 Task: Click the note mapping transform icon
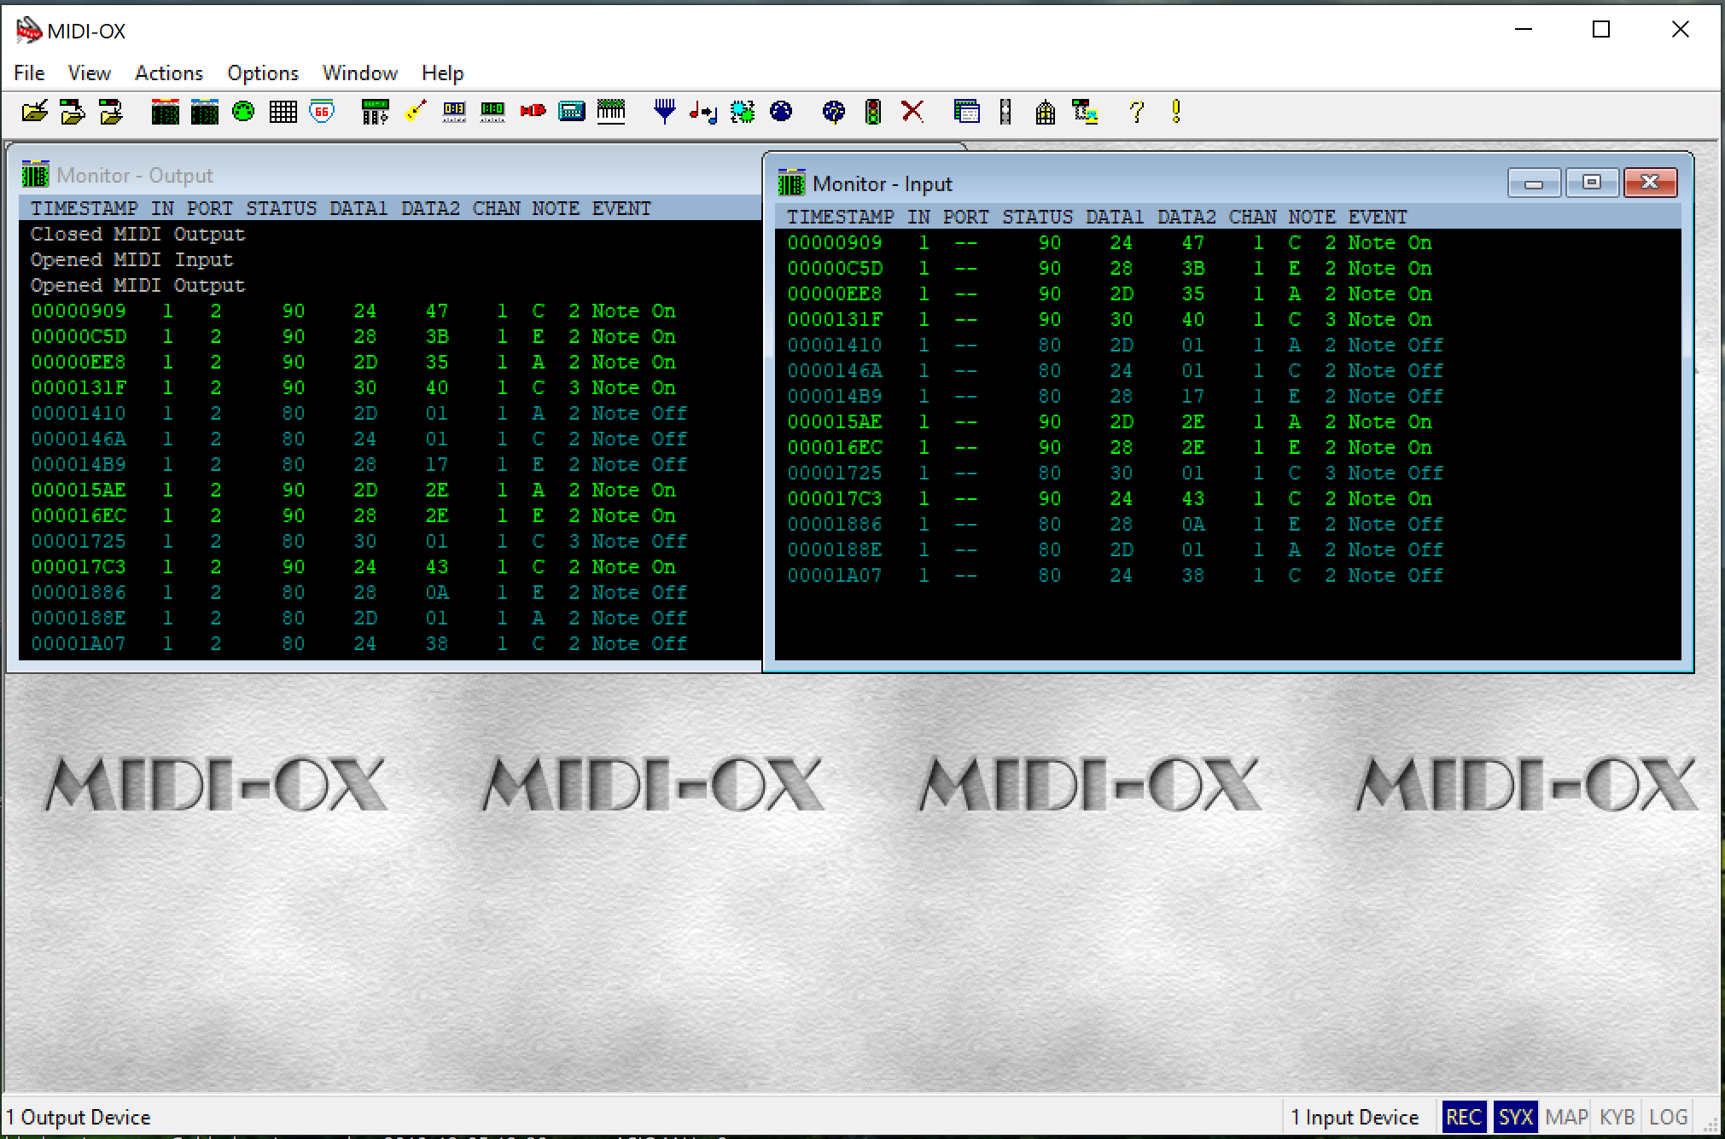click(702, 112)
